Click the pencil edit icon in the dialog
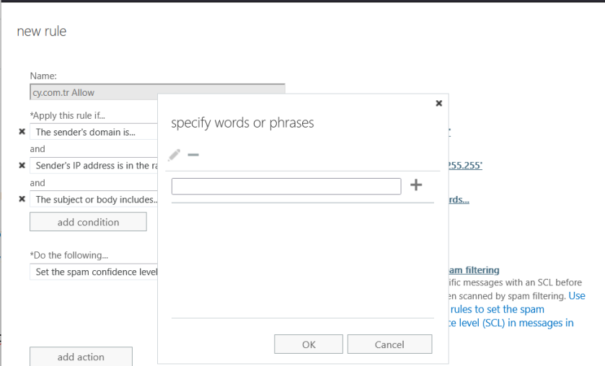605x366 pixels. coord(174,155)
